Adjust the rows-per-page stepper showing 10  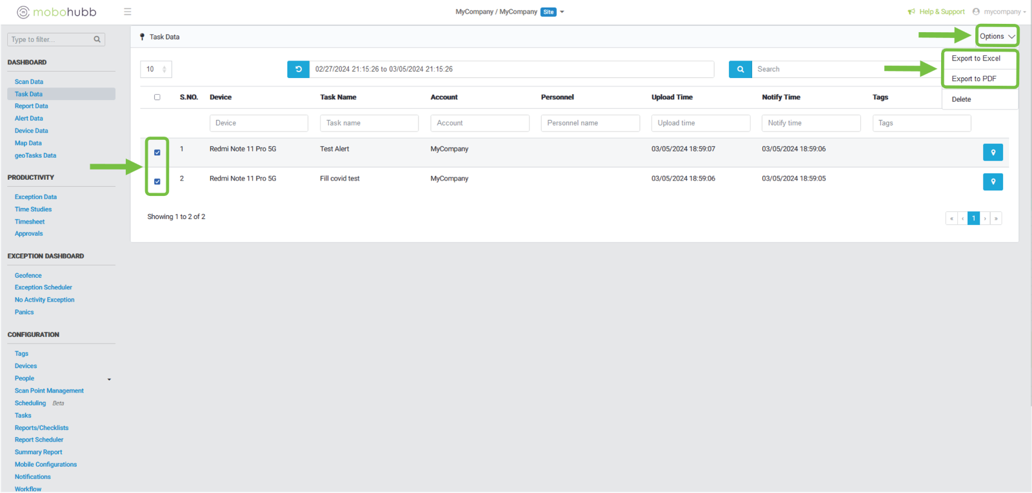[164, 69]
